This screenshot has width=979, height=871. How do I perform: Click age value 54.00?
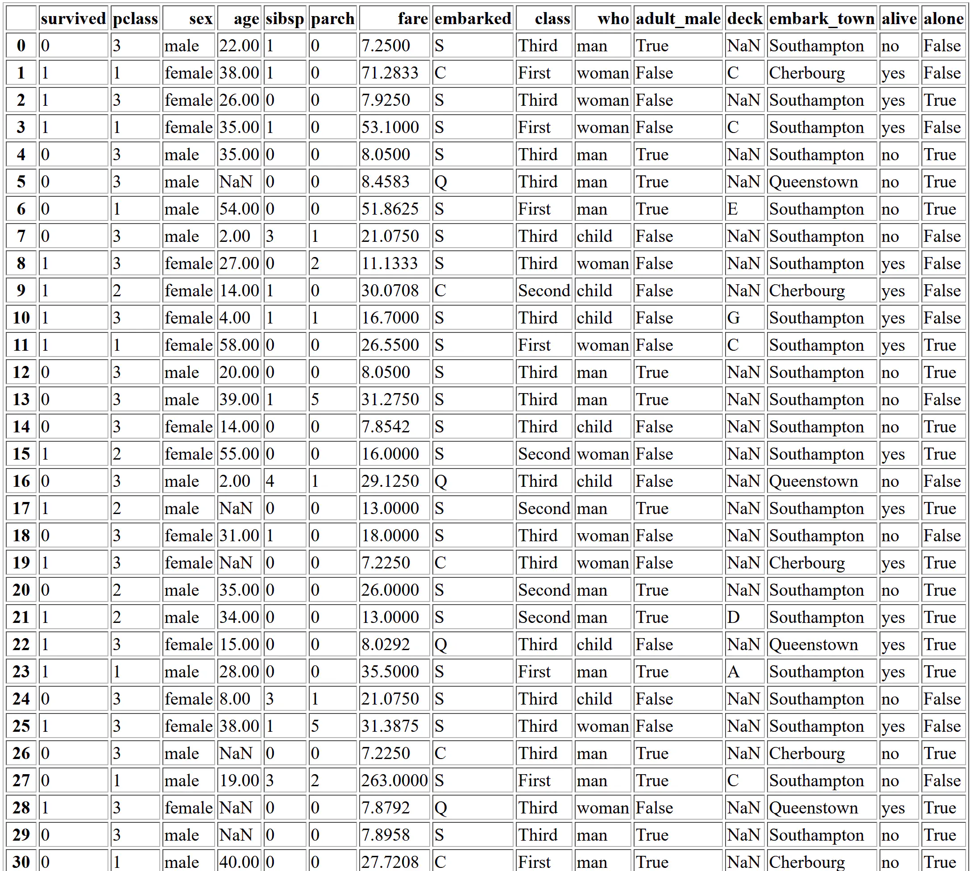[x=239, y=209]
